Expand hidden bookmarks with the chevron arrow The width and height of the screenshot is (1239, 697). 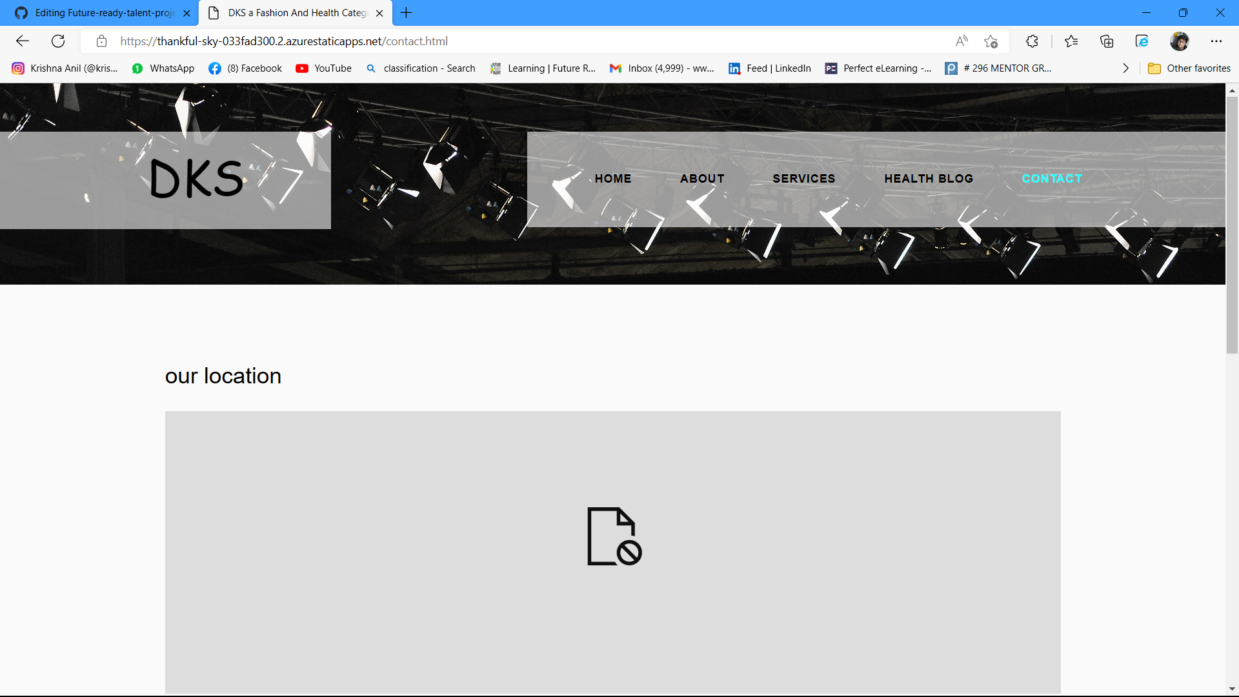1125,68
